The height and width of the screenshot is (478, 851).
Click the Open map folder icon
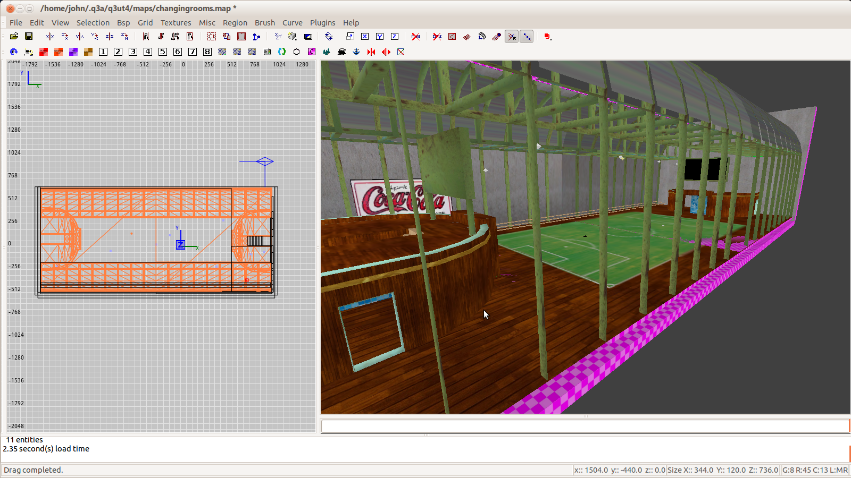click(x=14, y=37)
